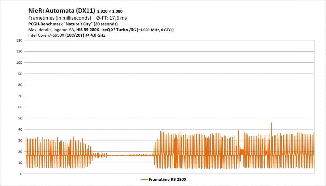Click the 30 y-axis label
326x186 pixels.
pyautogui.click(x=20, y=140)
